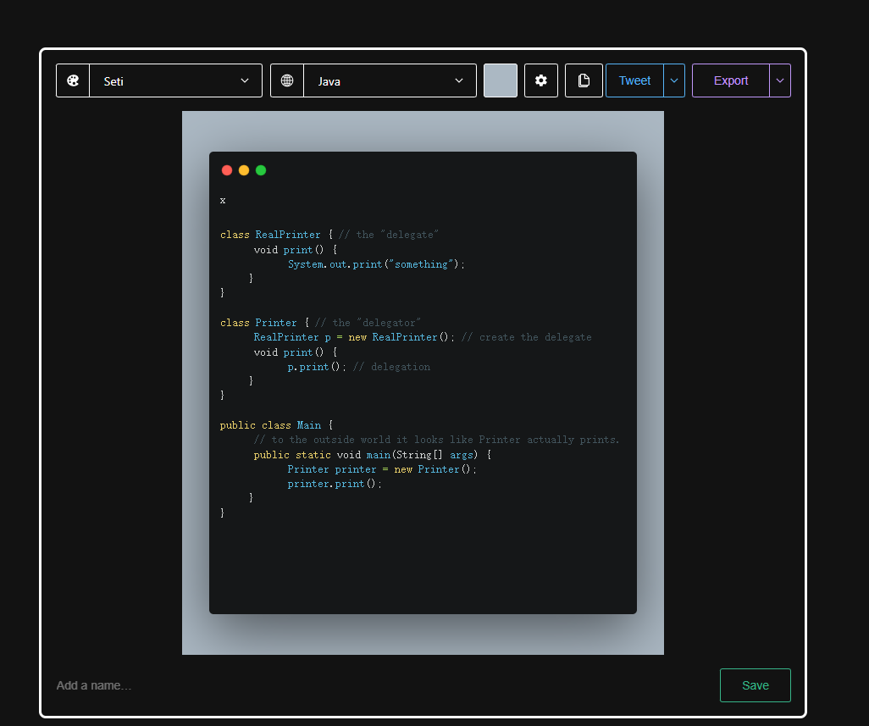The image size is (869, 726).
Task: Click the Tweet button
Action: 634,80
